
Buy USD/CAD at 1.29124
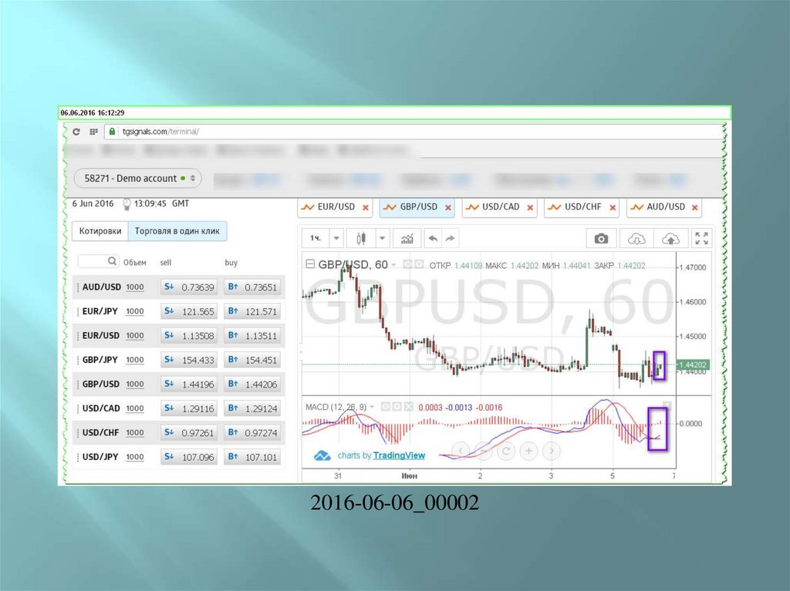(252, 408)
